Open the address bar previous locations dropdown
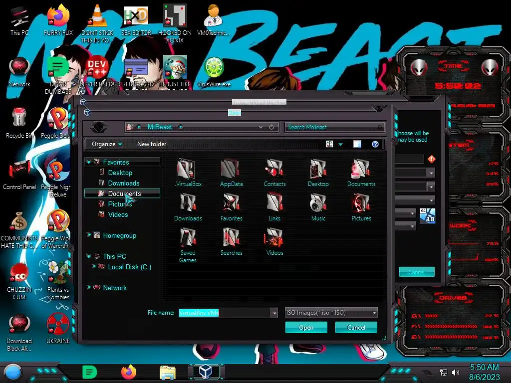 260,127
